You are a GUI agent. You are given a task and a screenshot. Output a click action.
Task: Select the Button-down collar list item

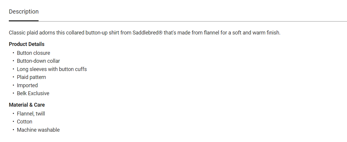tap(38, 61)
